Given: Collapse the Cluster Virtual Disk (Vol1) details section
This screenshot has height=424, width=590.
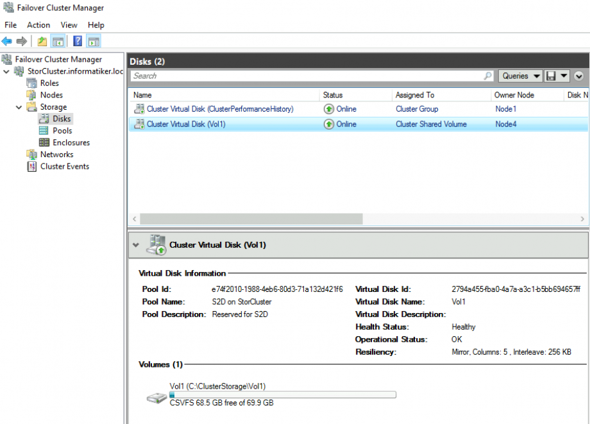Looking at the screenshot, I should [136, 244].
